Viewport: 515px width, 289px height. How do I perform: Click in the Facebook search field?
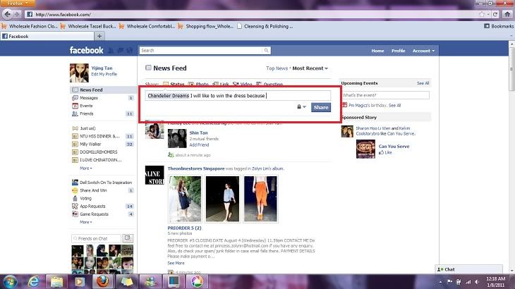click(x=201, y=50)
